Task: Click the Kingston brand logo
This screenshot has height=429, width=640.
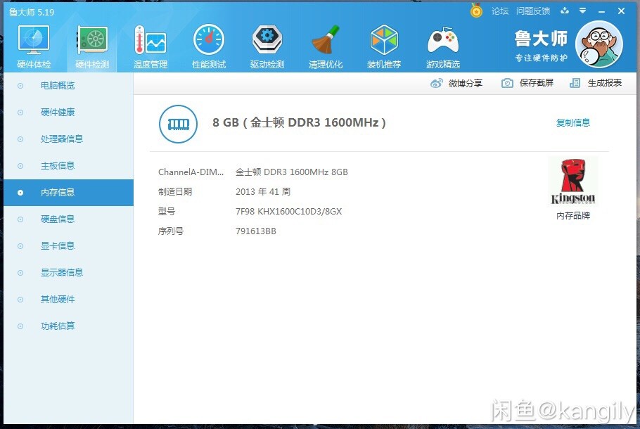Action: coord(573,181)
